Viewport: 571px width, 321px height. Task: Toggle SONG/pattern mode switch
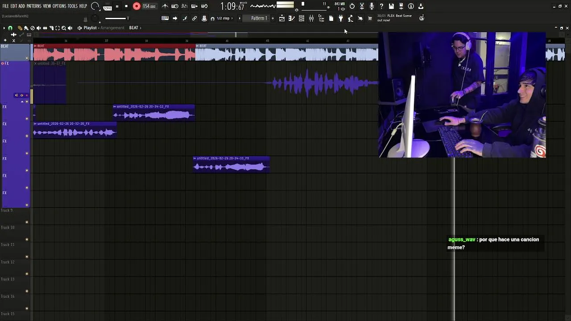[x=108, y=7]
